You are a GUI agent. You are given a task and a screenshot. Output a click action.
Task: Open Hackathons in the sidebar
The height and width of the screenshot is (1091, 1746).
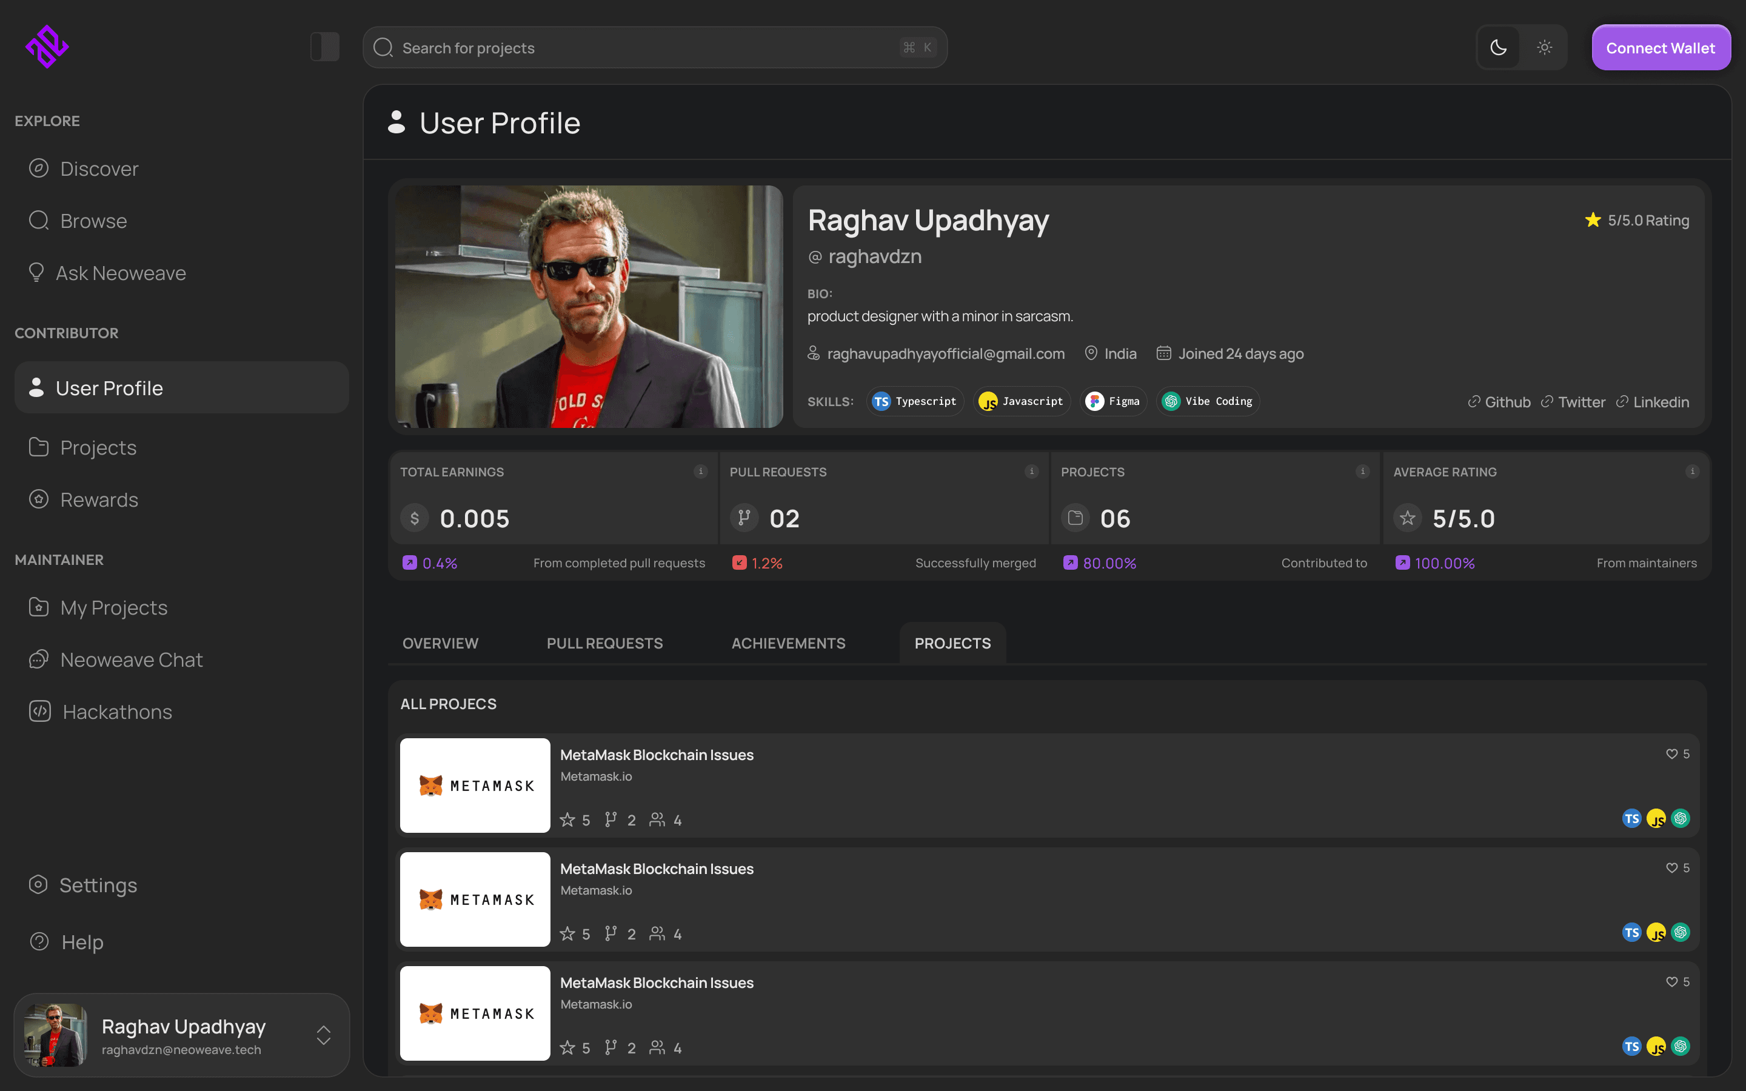click(117, 712)
